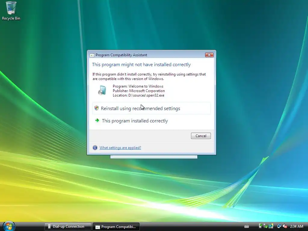Click the Location D:\sources\sperr32.exe text
308x231 pixels.
pos(138,95)
